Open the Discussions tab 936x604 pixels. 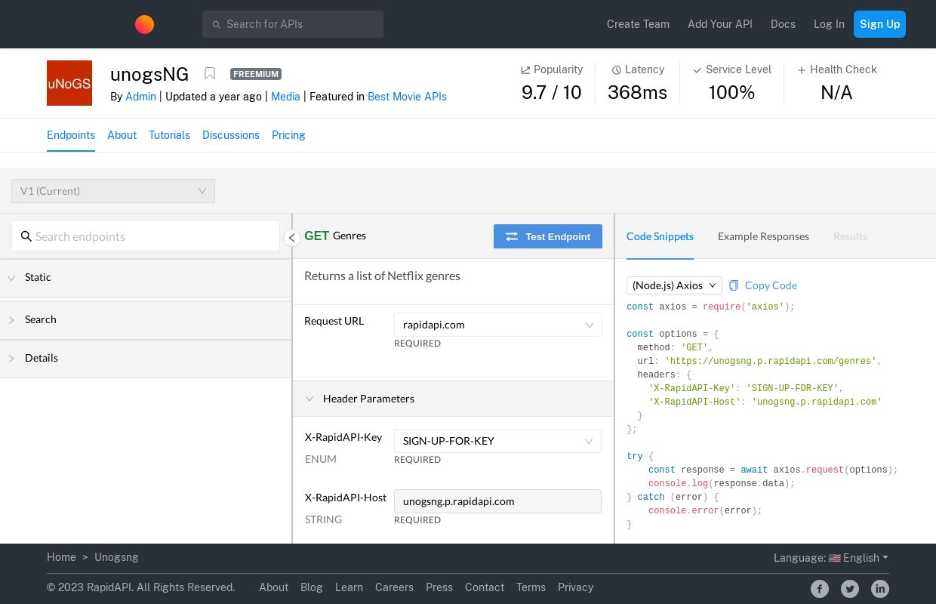(231, 135)
